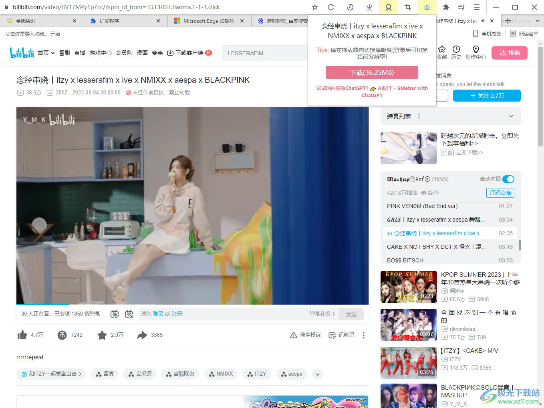Open the tab list dropdown arrow
The width and height of the screenshot is (544, 408).
[x=538, y=21]
